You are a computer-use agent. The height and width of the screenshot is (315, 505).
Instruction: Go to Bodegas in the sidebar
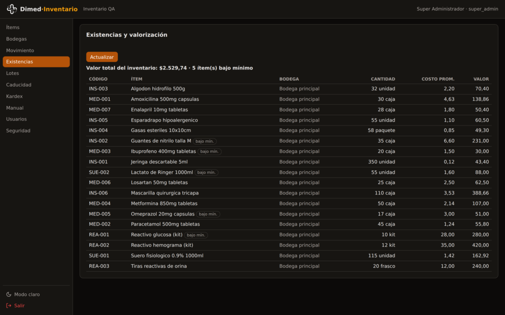click(x=36, y=39)
